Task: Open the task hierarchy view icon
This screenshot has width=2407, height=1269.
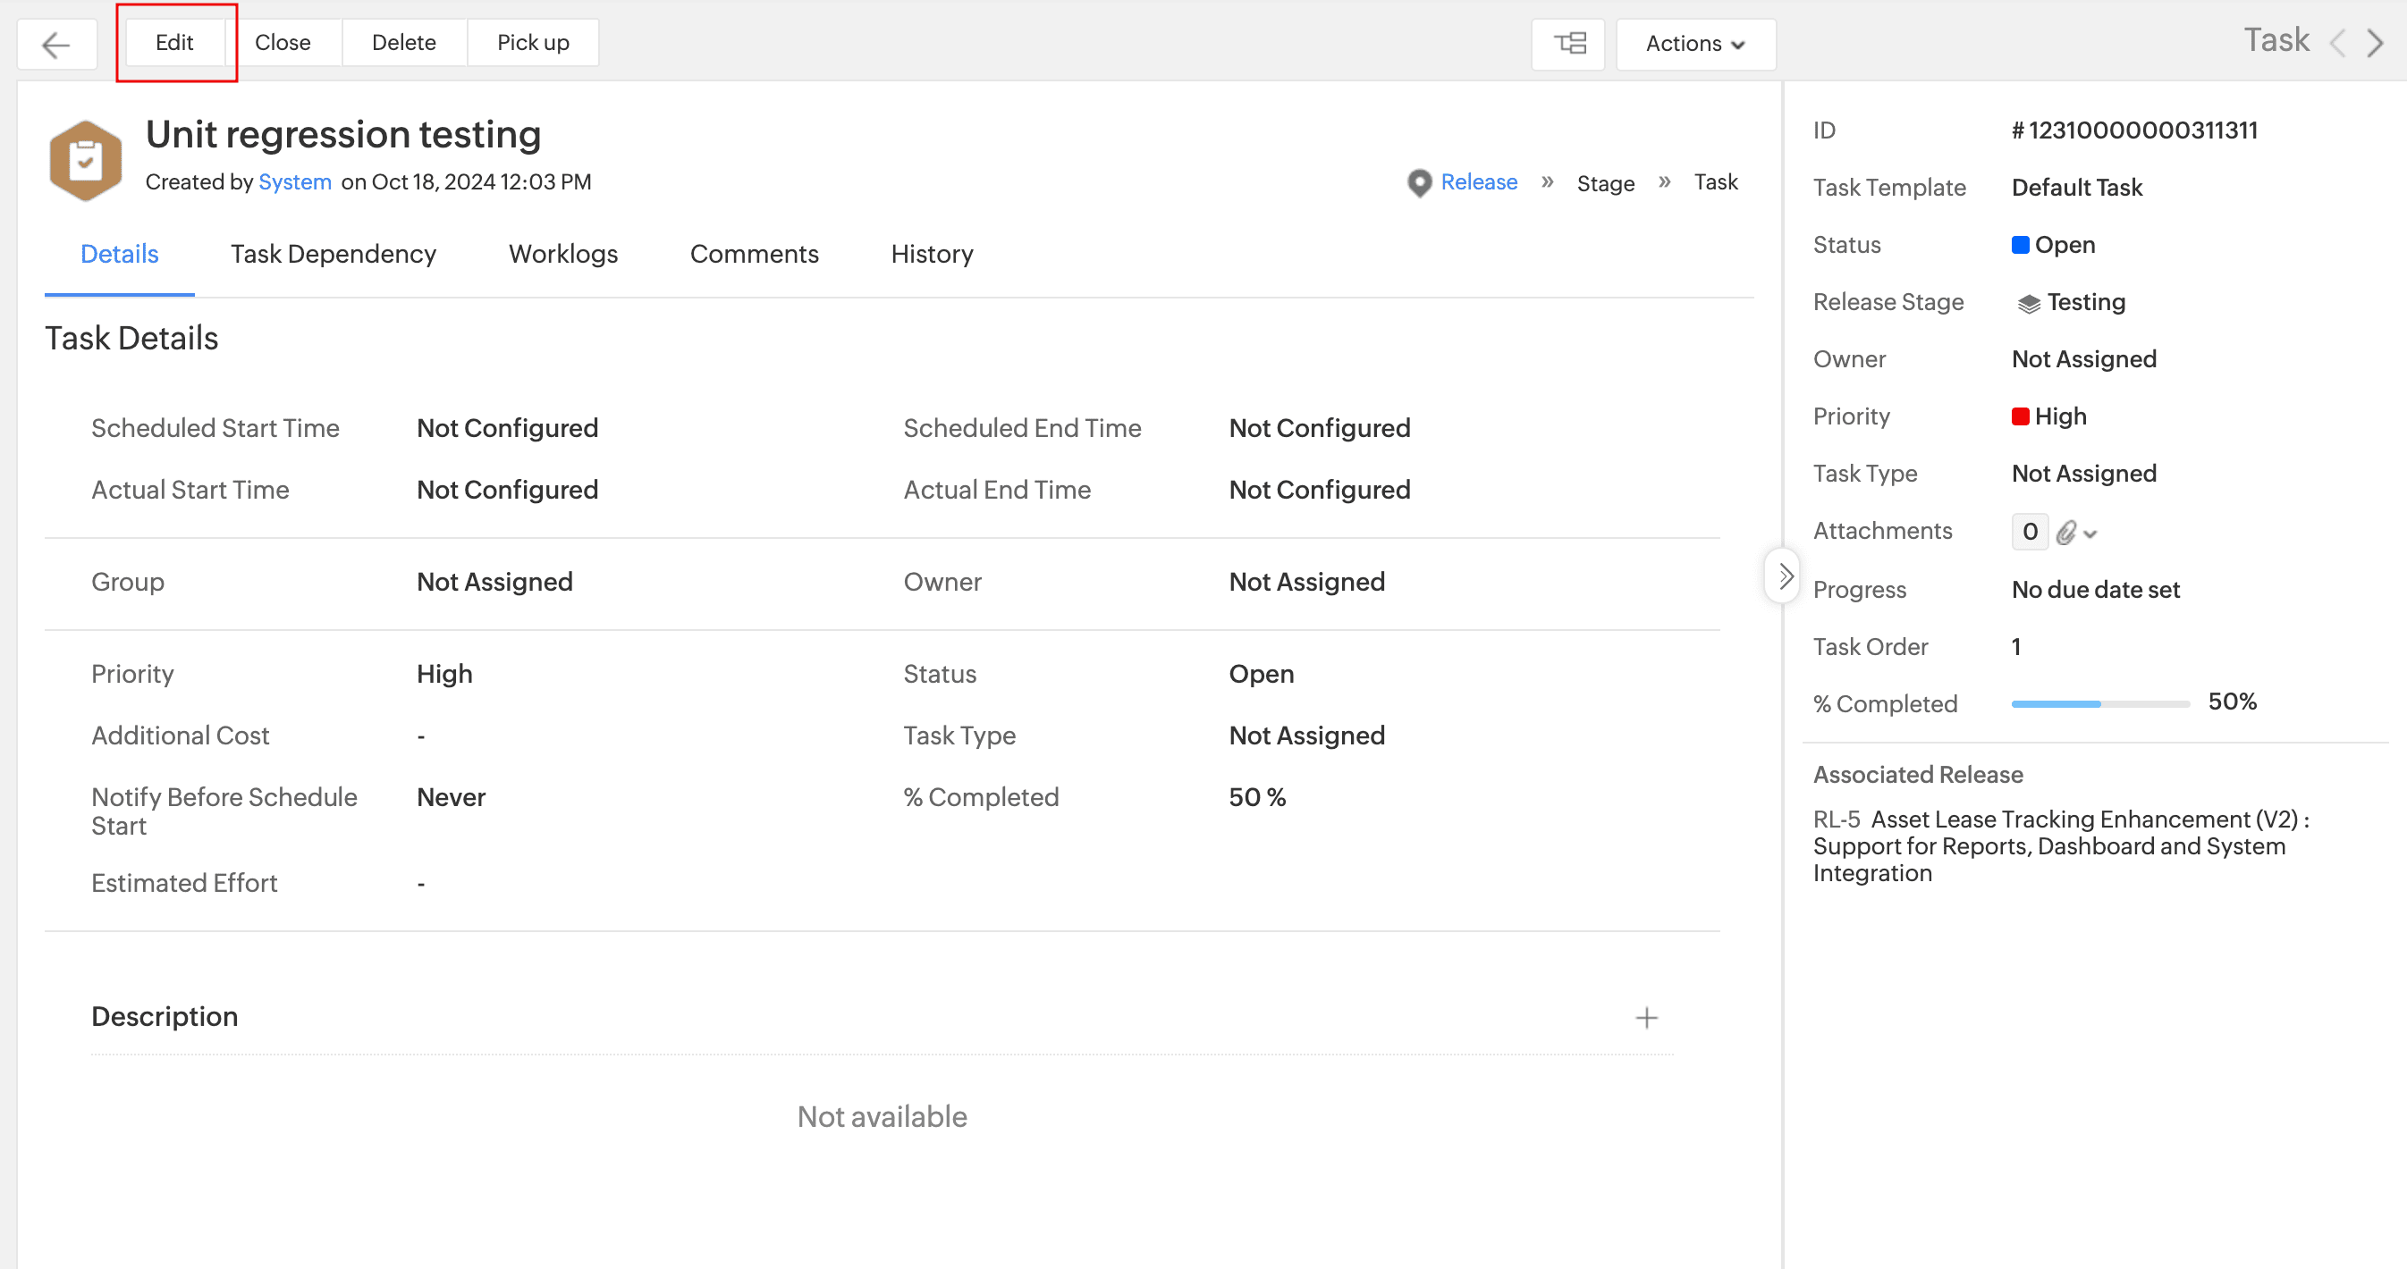Action: point(1569,44)
